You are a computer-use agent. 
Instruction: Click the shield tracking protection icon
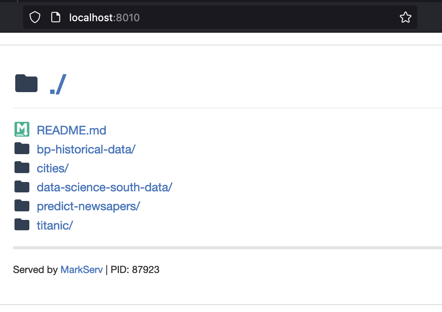[x=35, y=17]
